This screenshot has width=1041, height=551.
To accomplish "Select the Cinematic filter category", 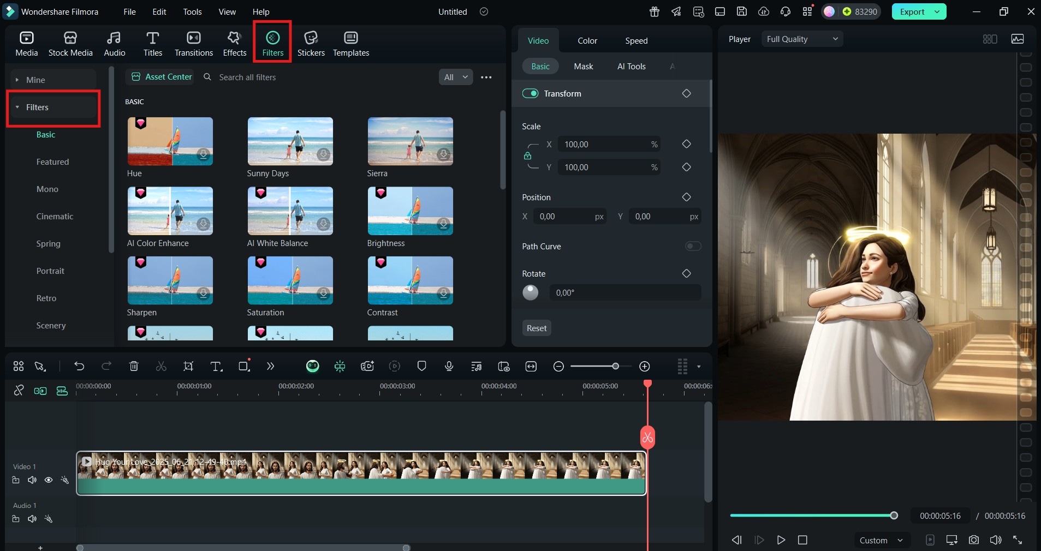I will pyautogui.click(x=55, y=216).
